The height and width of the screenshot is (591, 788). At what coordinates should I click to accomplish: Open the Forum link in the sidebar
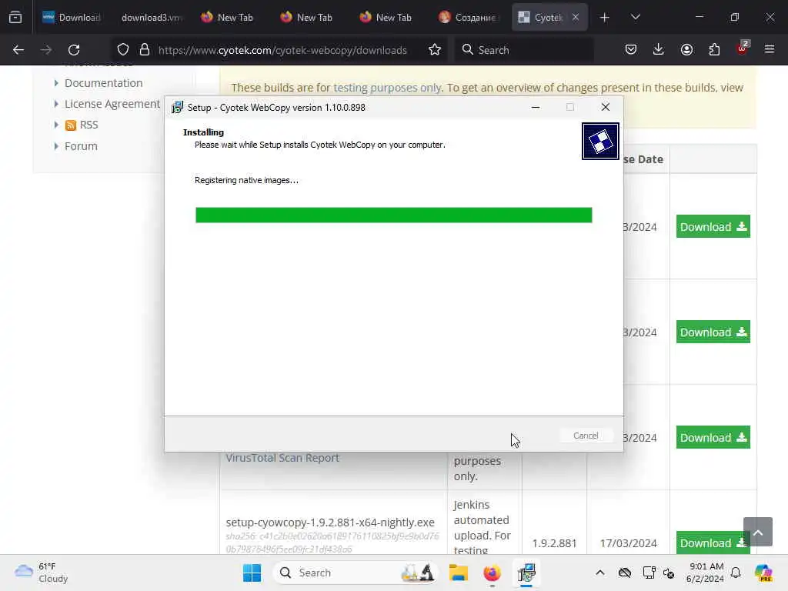tap(81, 146)
